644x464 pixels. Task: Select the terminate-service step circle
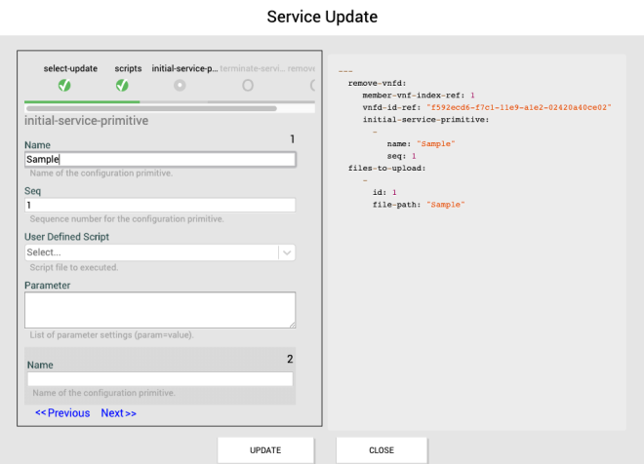point(248,86)
